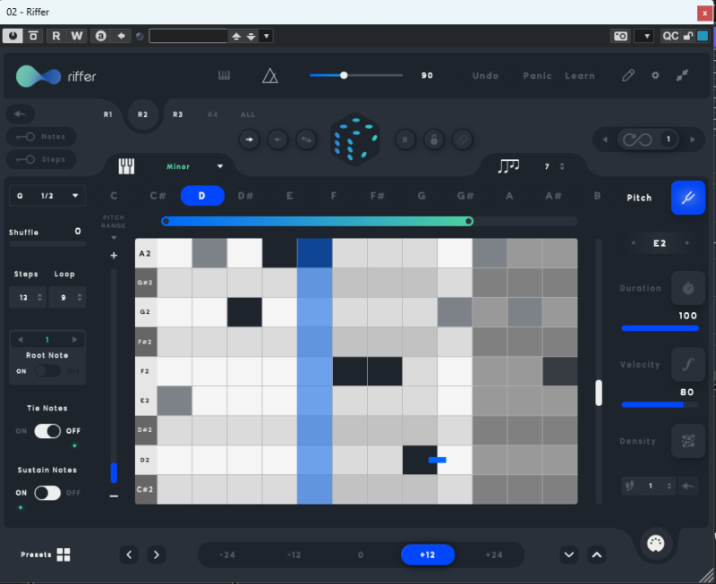Select the C# key note

(x=158, y=196)
